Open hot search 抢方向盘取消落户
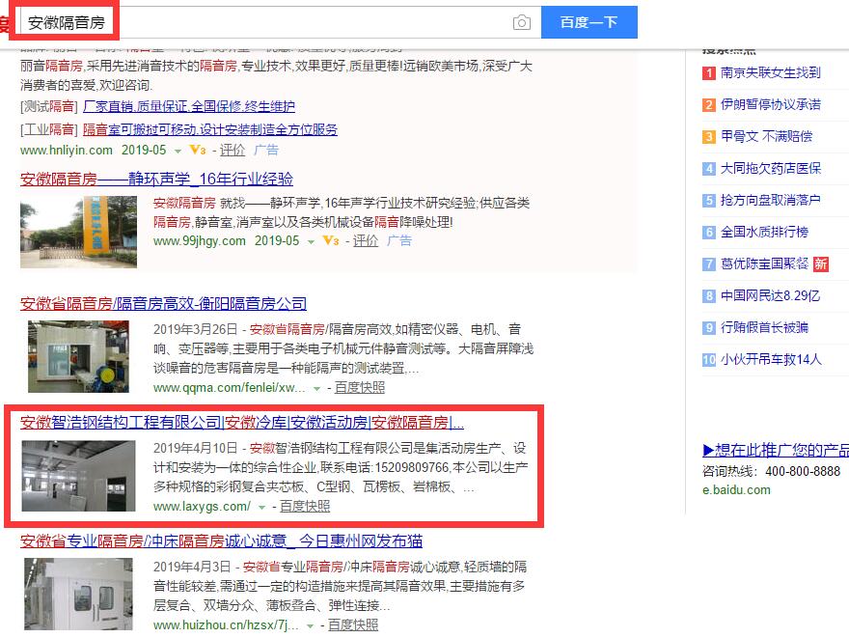The width and height of the screenshot is (849, 638). [771, 201]
